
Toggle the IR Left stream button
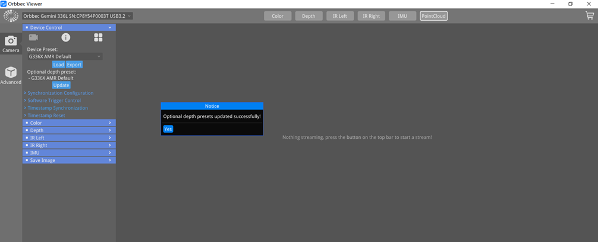339,16
